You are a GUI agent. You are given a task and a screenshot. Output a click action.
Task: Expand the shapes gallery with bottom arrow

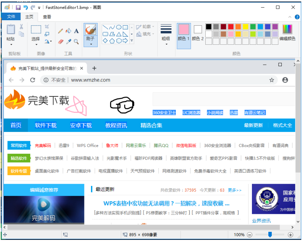coord(132,41)
